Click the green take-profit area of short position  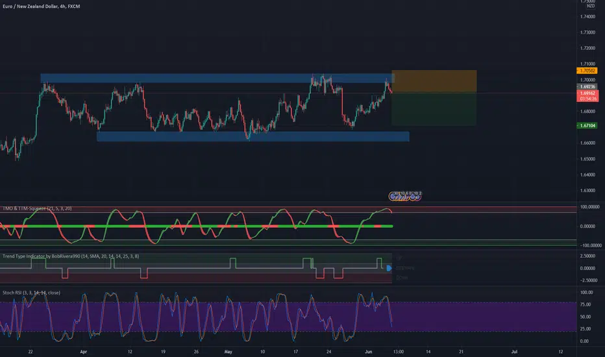pos(434,109)
